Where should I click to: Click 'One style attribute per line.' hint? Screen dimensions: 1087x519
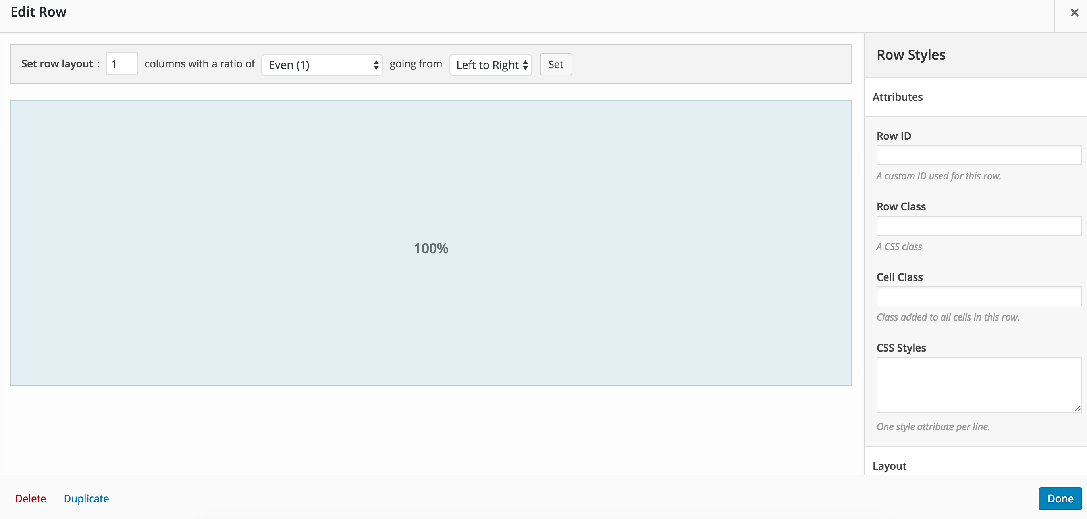[933, 427]
